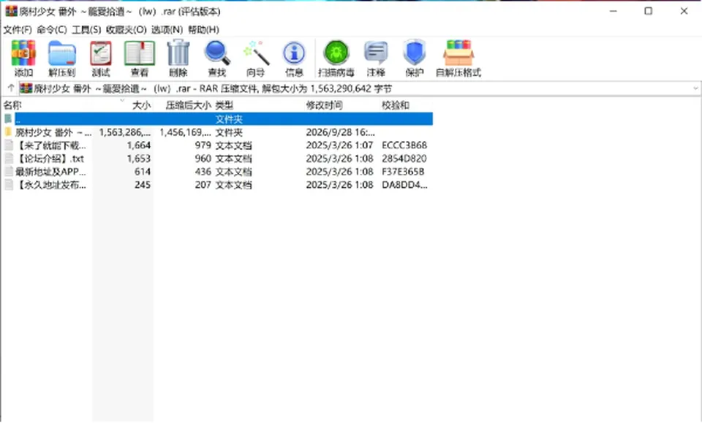Open the 文件(F) menu
702x423 pixels.
(x=18, y=29)
